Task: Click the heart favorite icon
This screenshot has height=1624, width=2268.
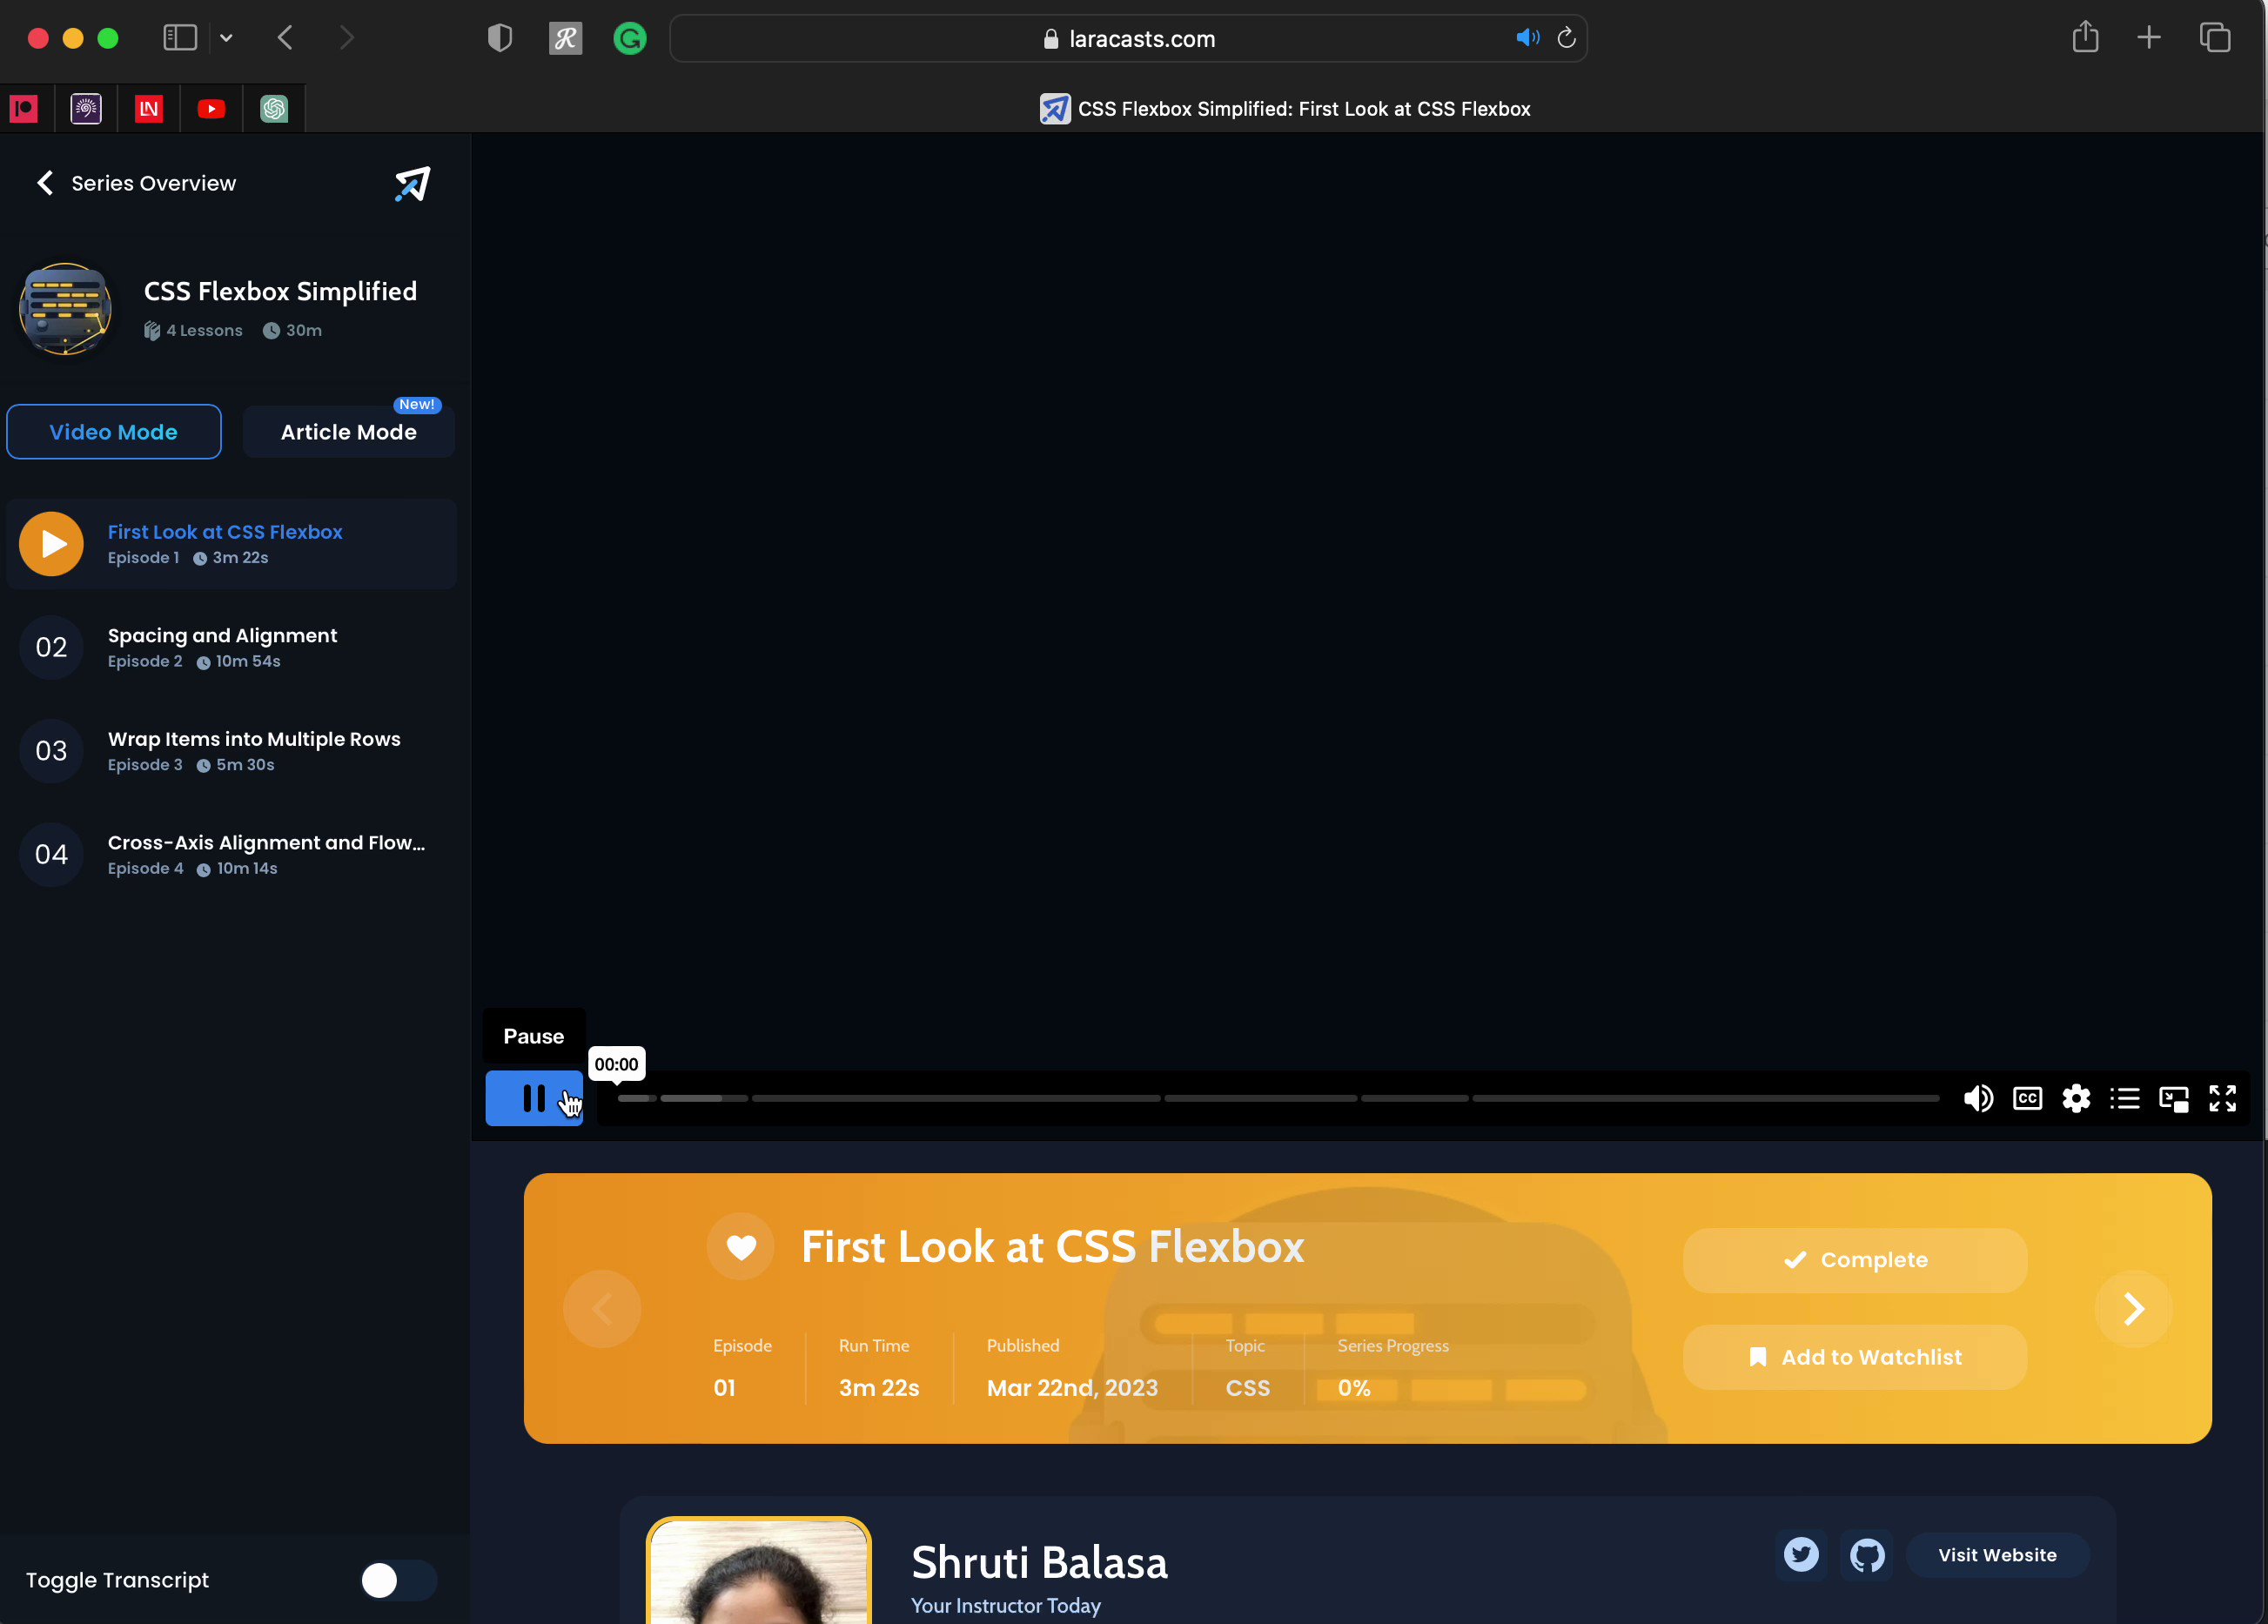Action: tap(740, 1246)
